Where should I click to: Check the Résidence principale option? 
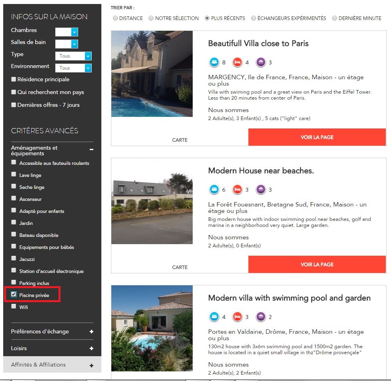click(x=14, y=79)
